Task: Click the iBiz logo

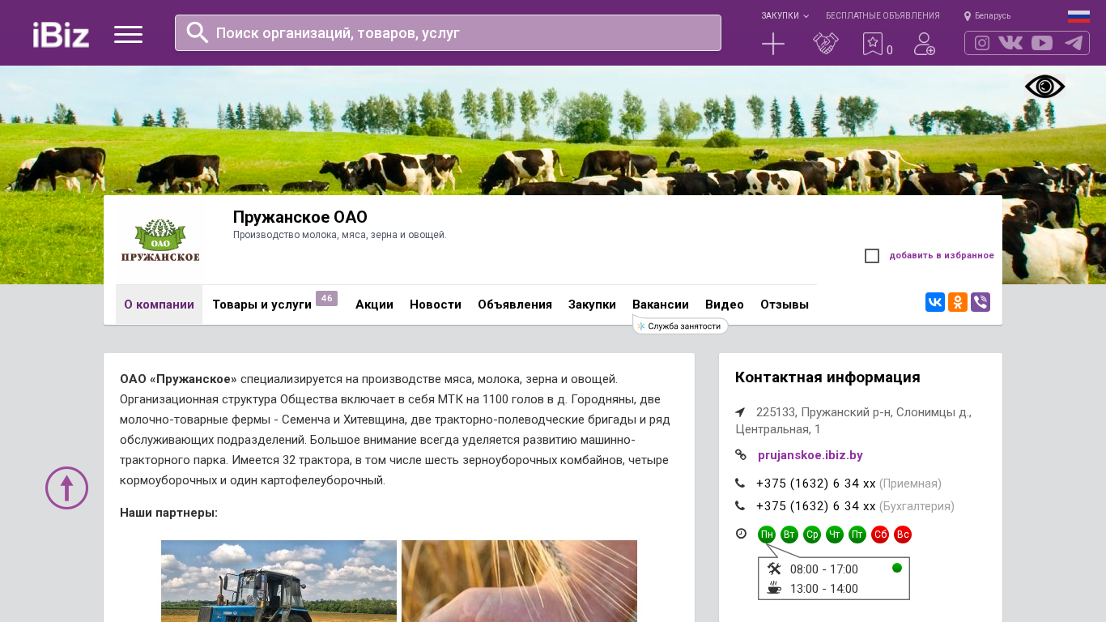Action: (61, 35)
